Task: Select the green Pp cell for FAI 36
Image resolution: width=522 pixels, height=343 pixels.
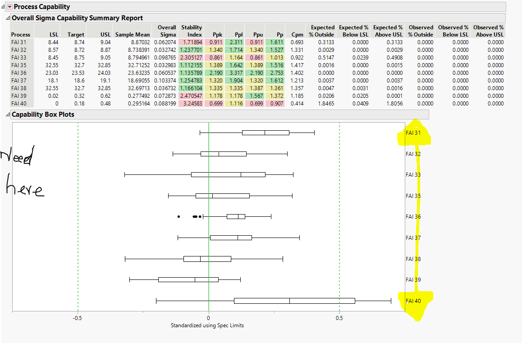Action: 275,73
